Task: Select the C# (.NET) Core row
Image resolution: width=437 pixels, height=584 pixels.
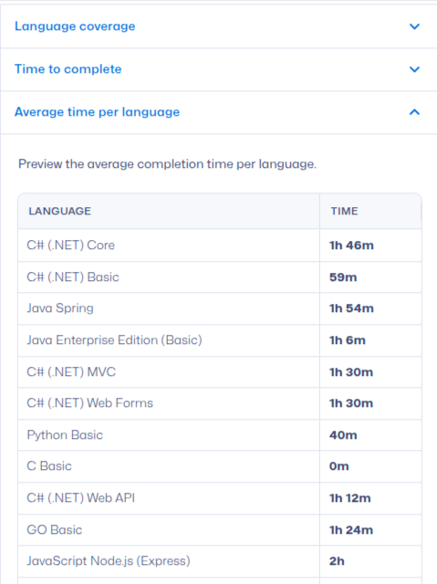Action: [x=220, y=245]
